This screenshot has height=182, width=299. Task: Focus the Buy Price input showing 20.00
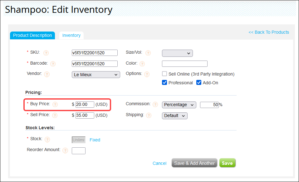click(x=85, y=105)
